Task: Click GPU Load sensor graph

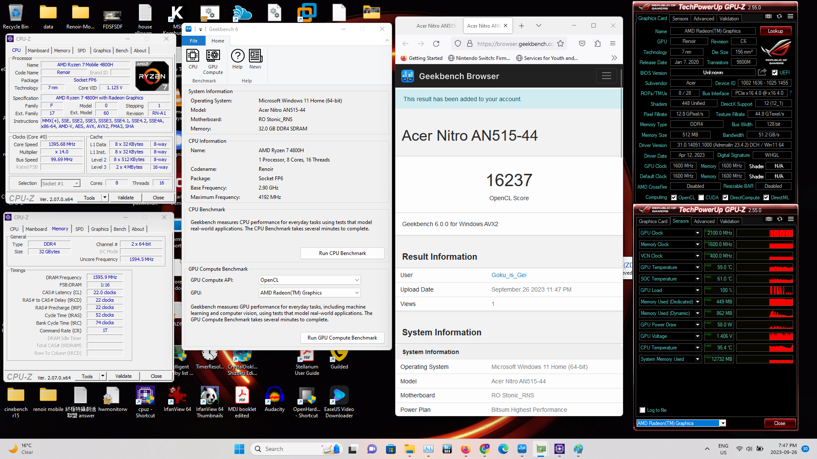Action: [x=765, y=290]
